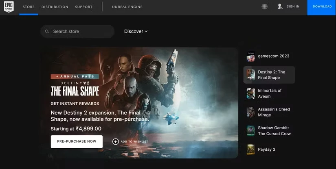The height and width of the screenshot is (169, 336).
Task: Click Get Instant Rewards text
Action: [75, 104]
